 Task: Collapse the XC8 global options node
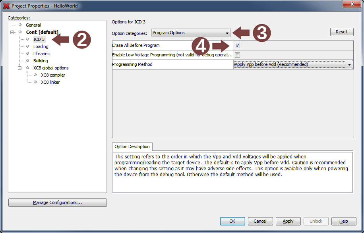[19, 67]
